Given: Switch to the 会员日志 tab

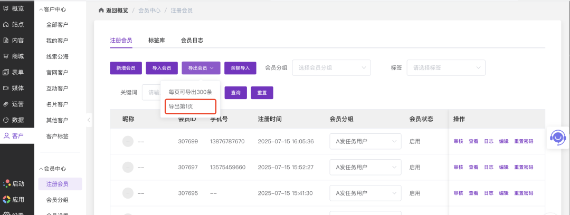Looking at the screenshot, I should 192,40.
